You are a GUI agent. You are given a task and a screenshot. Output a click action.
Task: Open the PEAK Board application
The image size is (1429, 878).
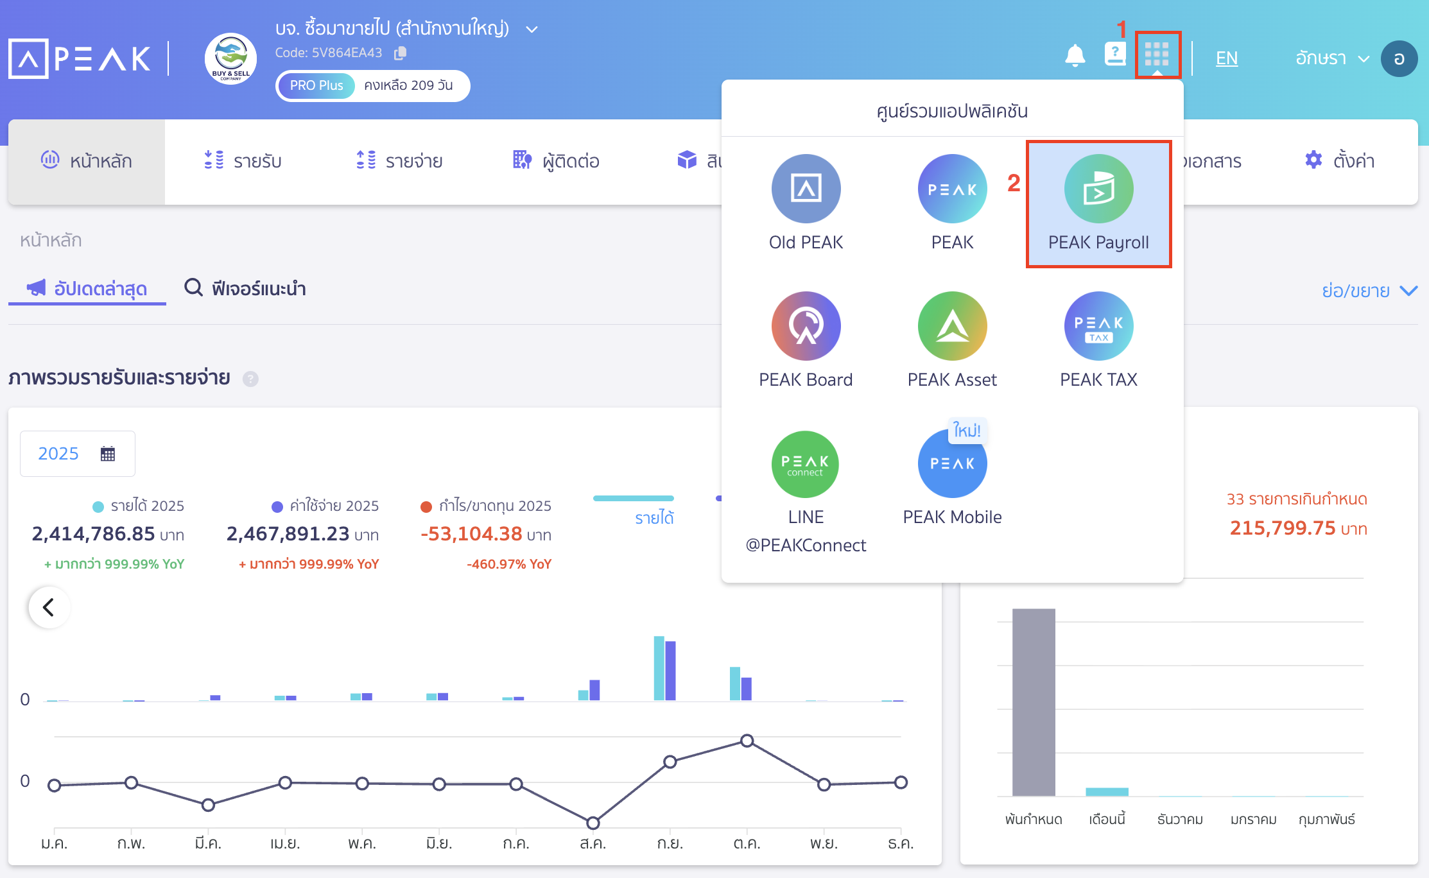pyautogui.click(x=806, y=326)
